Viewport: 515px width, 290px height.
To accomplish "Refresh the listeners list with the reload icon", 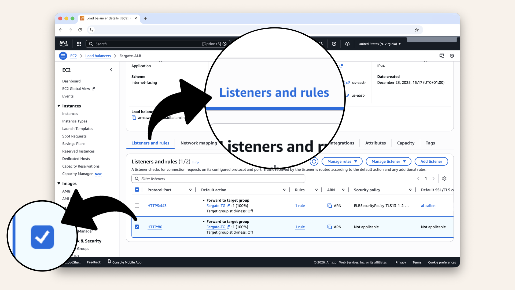I will pyautogui.click(x=314, y=161).
